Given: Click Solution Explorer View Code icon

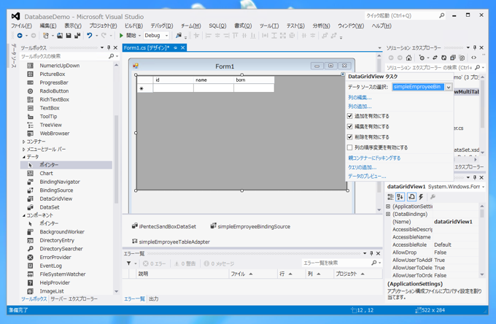Looking at the screenshot, I should coord(473,58).
